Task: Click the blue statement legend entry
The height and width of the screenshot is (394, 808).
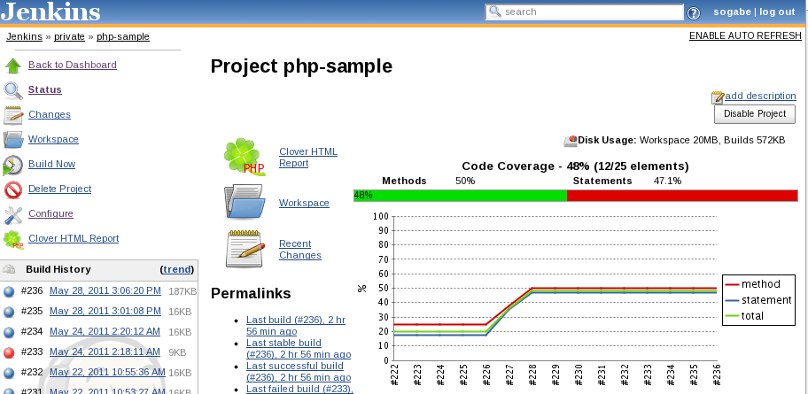Action: (x=758, y=300)
